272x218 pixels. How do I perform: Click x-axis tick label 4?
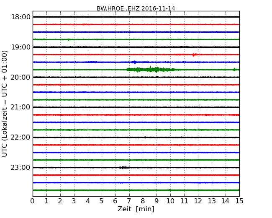coord(88,201)
